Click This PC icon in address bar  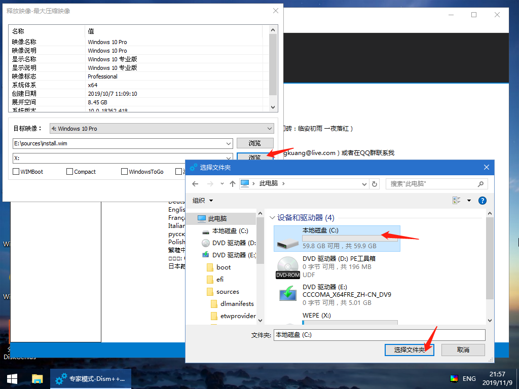click(245, 183)
